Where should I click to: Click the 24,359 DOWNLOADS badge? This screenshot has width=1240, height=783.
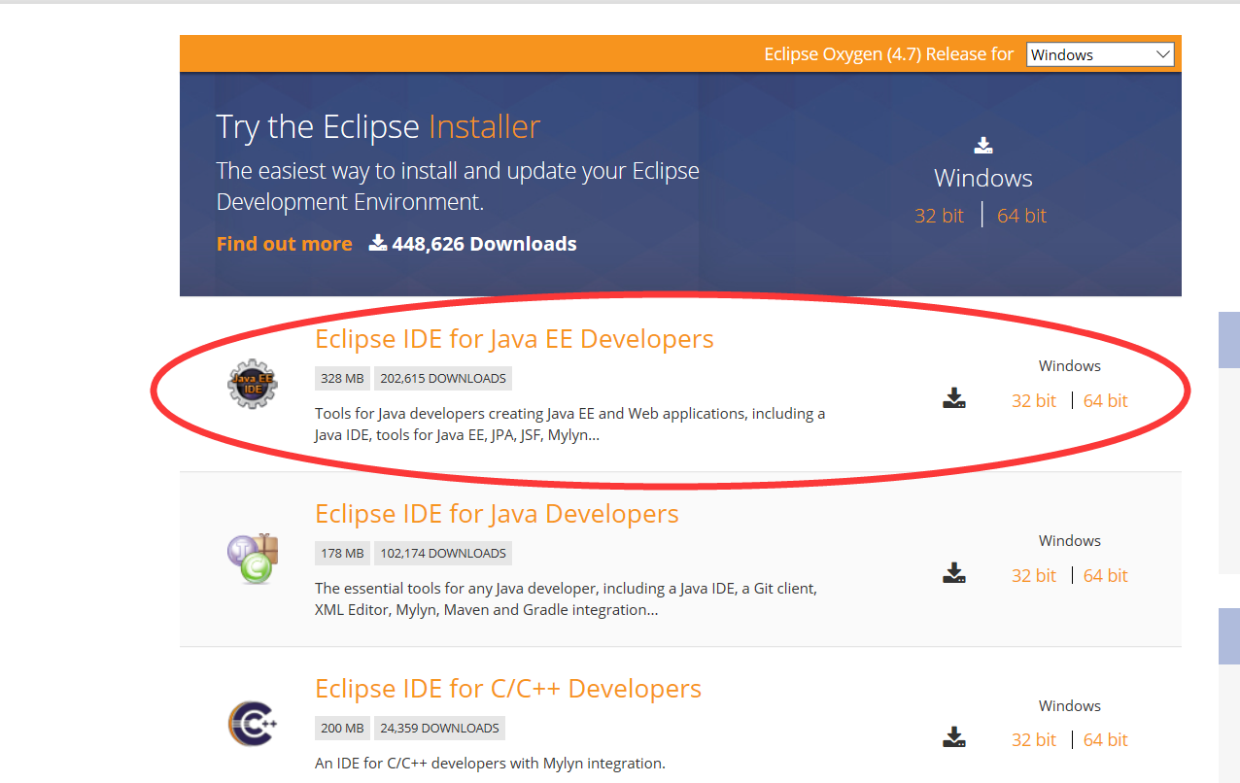click(439, 728)
